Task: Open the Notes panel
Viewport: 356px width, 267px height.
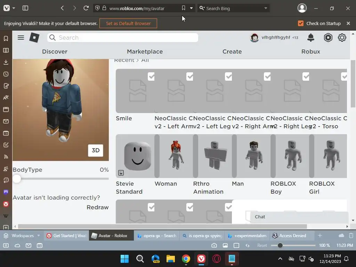Action: pyautogui.click(x=6, y=86)
